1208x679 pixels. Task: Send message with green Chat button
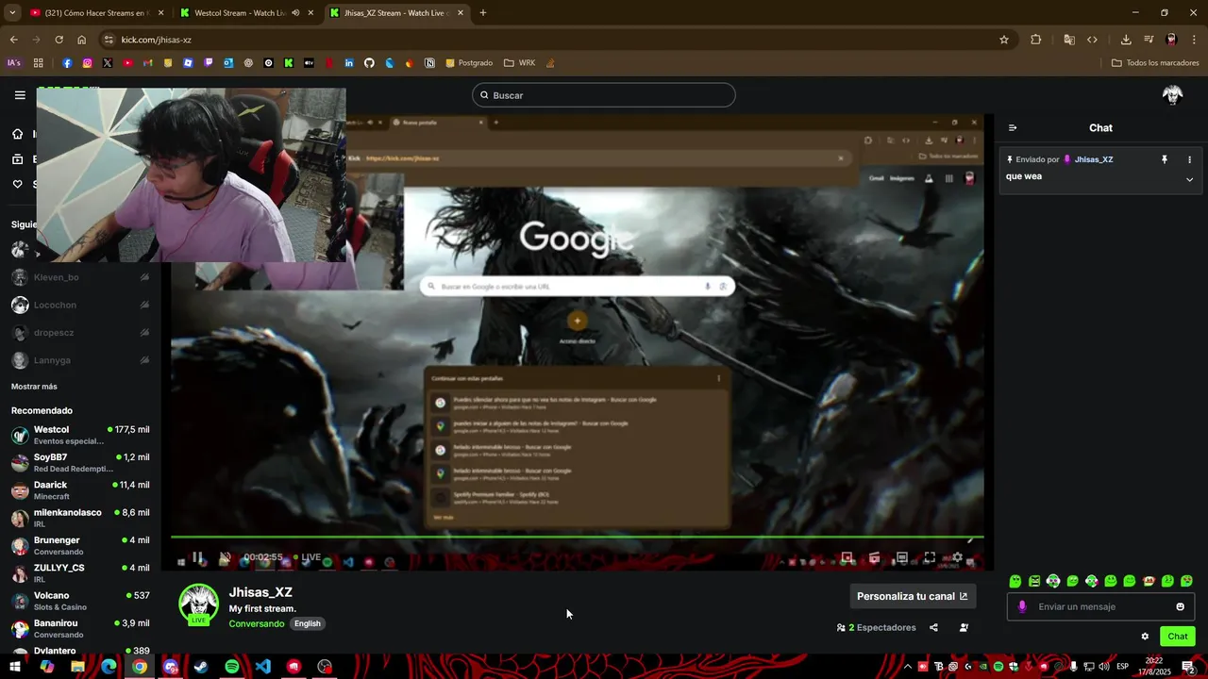(x=1178, y=637)
